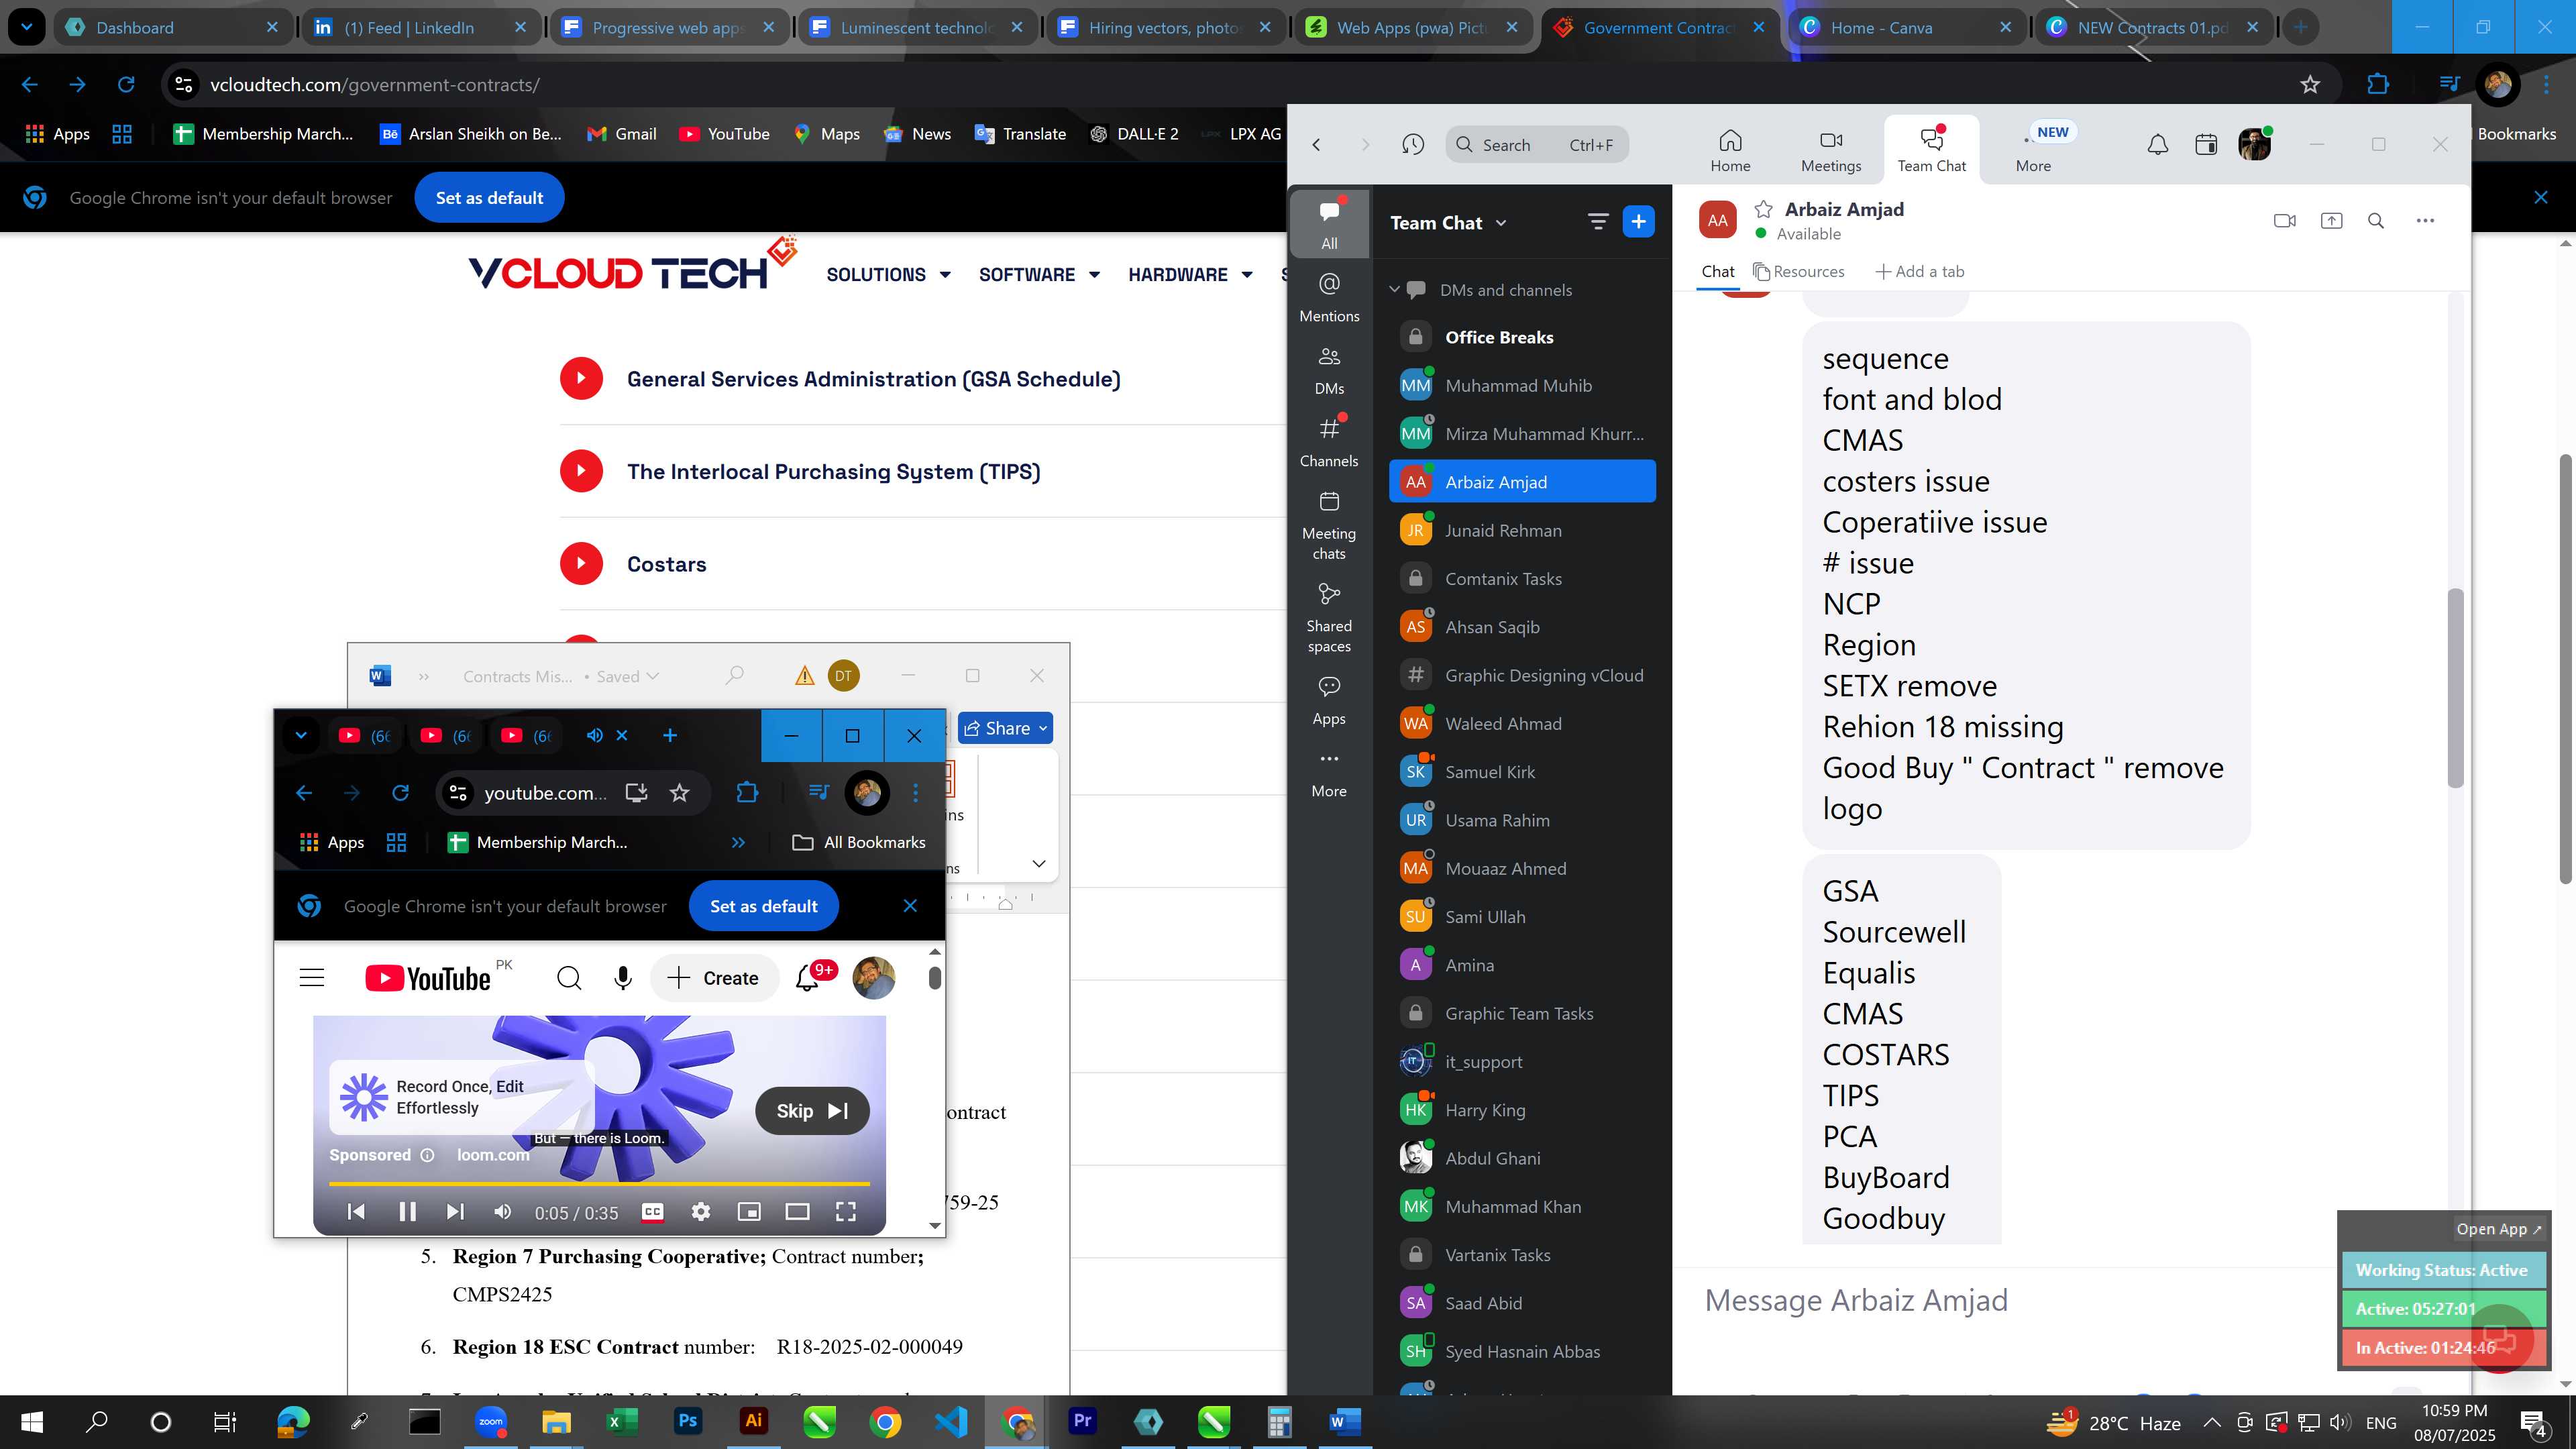The image size is (2576, 1449).
Task: Open HARDWARE dropdown menu
Action: pyautogui.click(x=1190, y=275)
